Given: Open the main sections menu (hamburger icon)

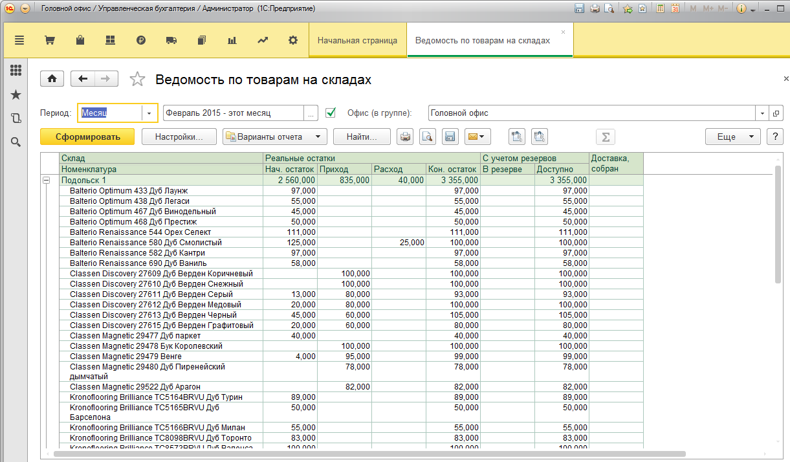Looking at the screenshot, I should pos(19,40).
